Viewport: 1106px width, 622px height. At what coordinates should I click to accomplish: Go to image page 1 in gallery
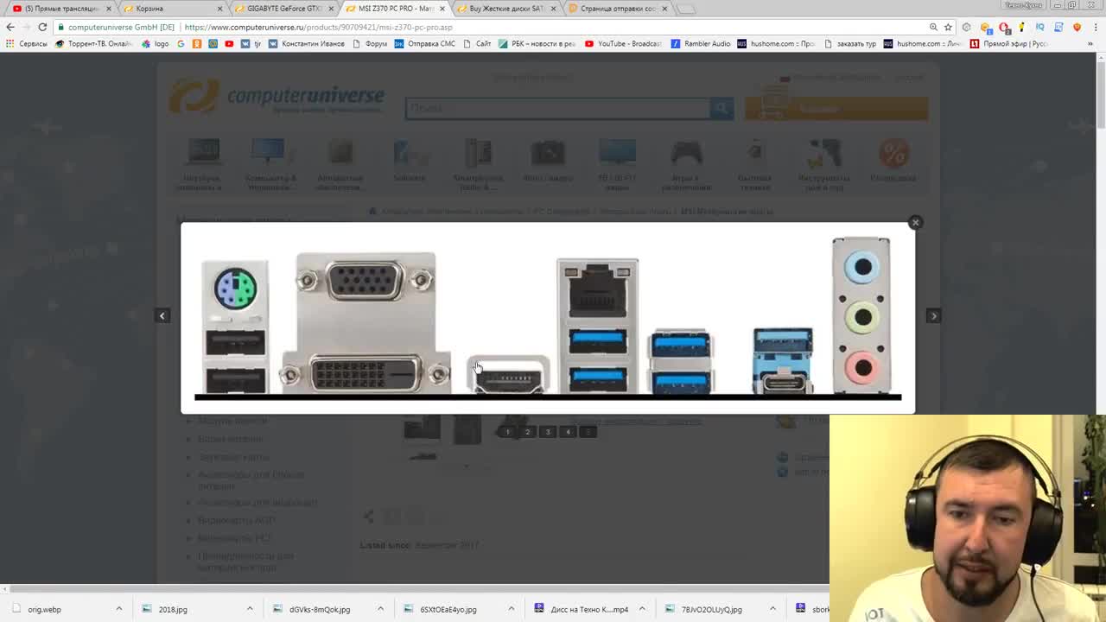click(507, 431)
